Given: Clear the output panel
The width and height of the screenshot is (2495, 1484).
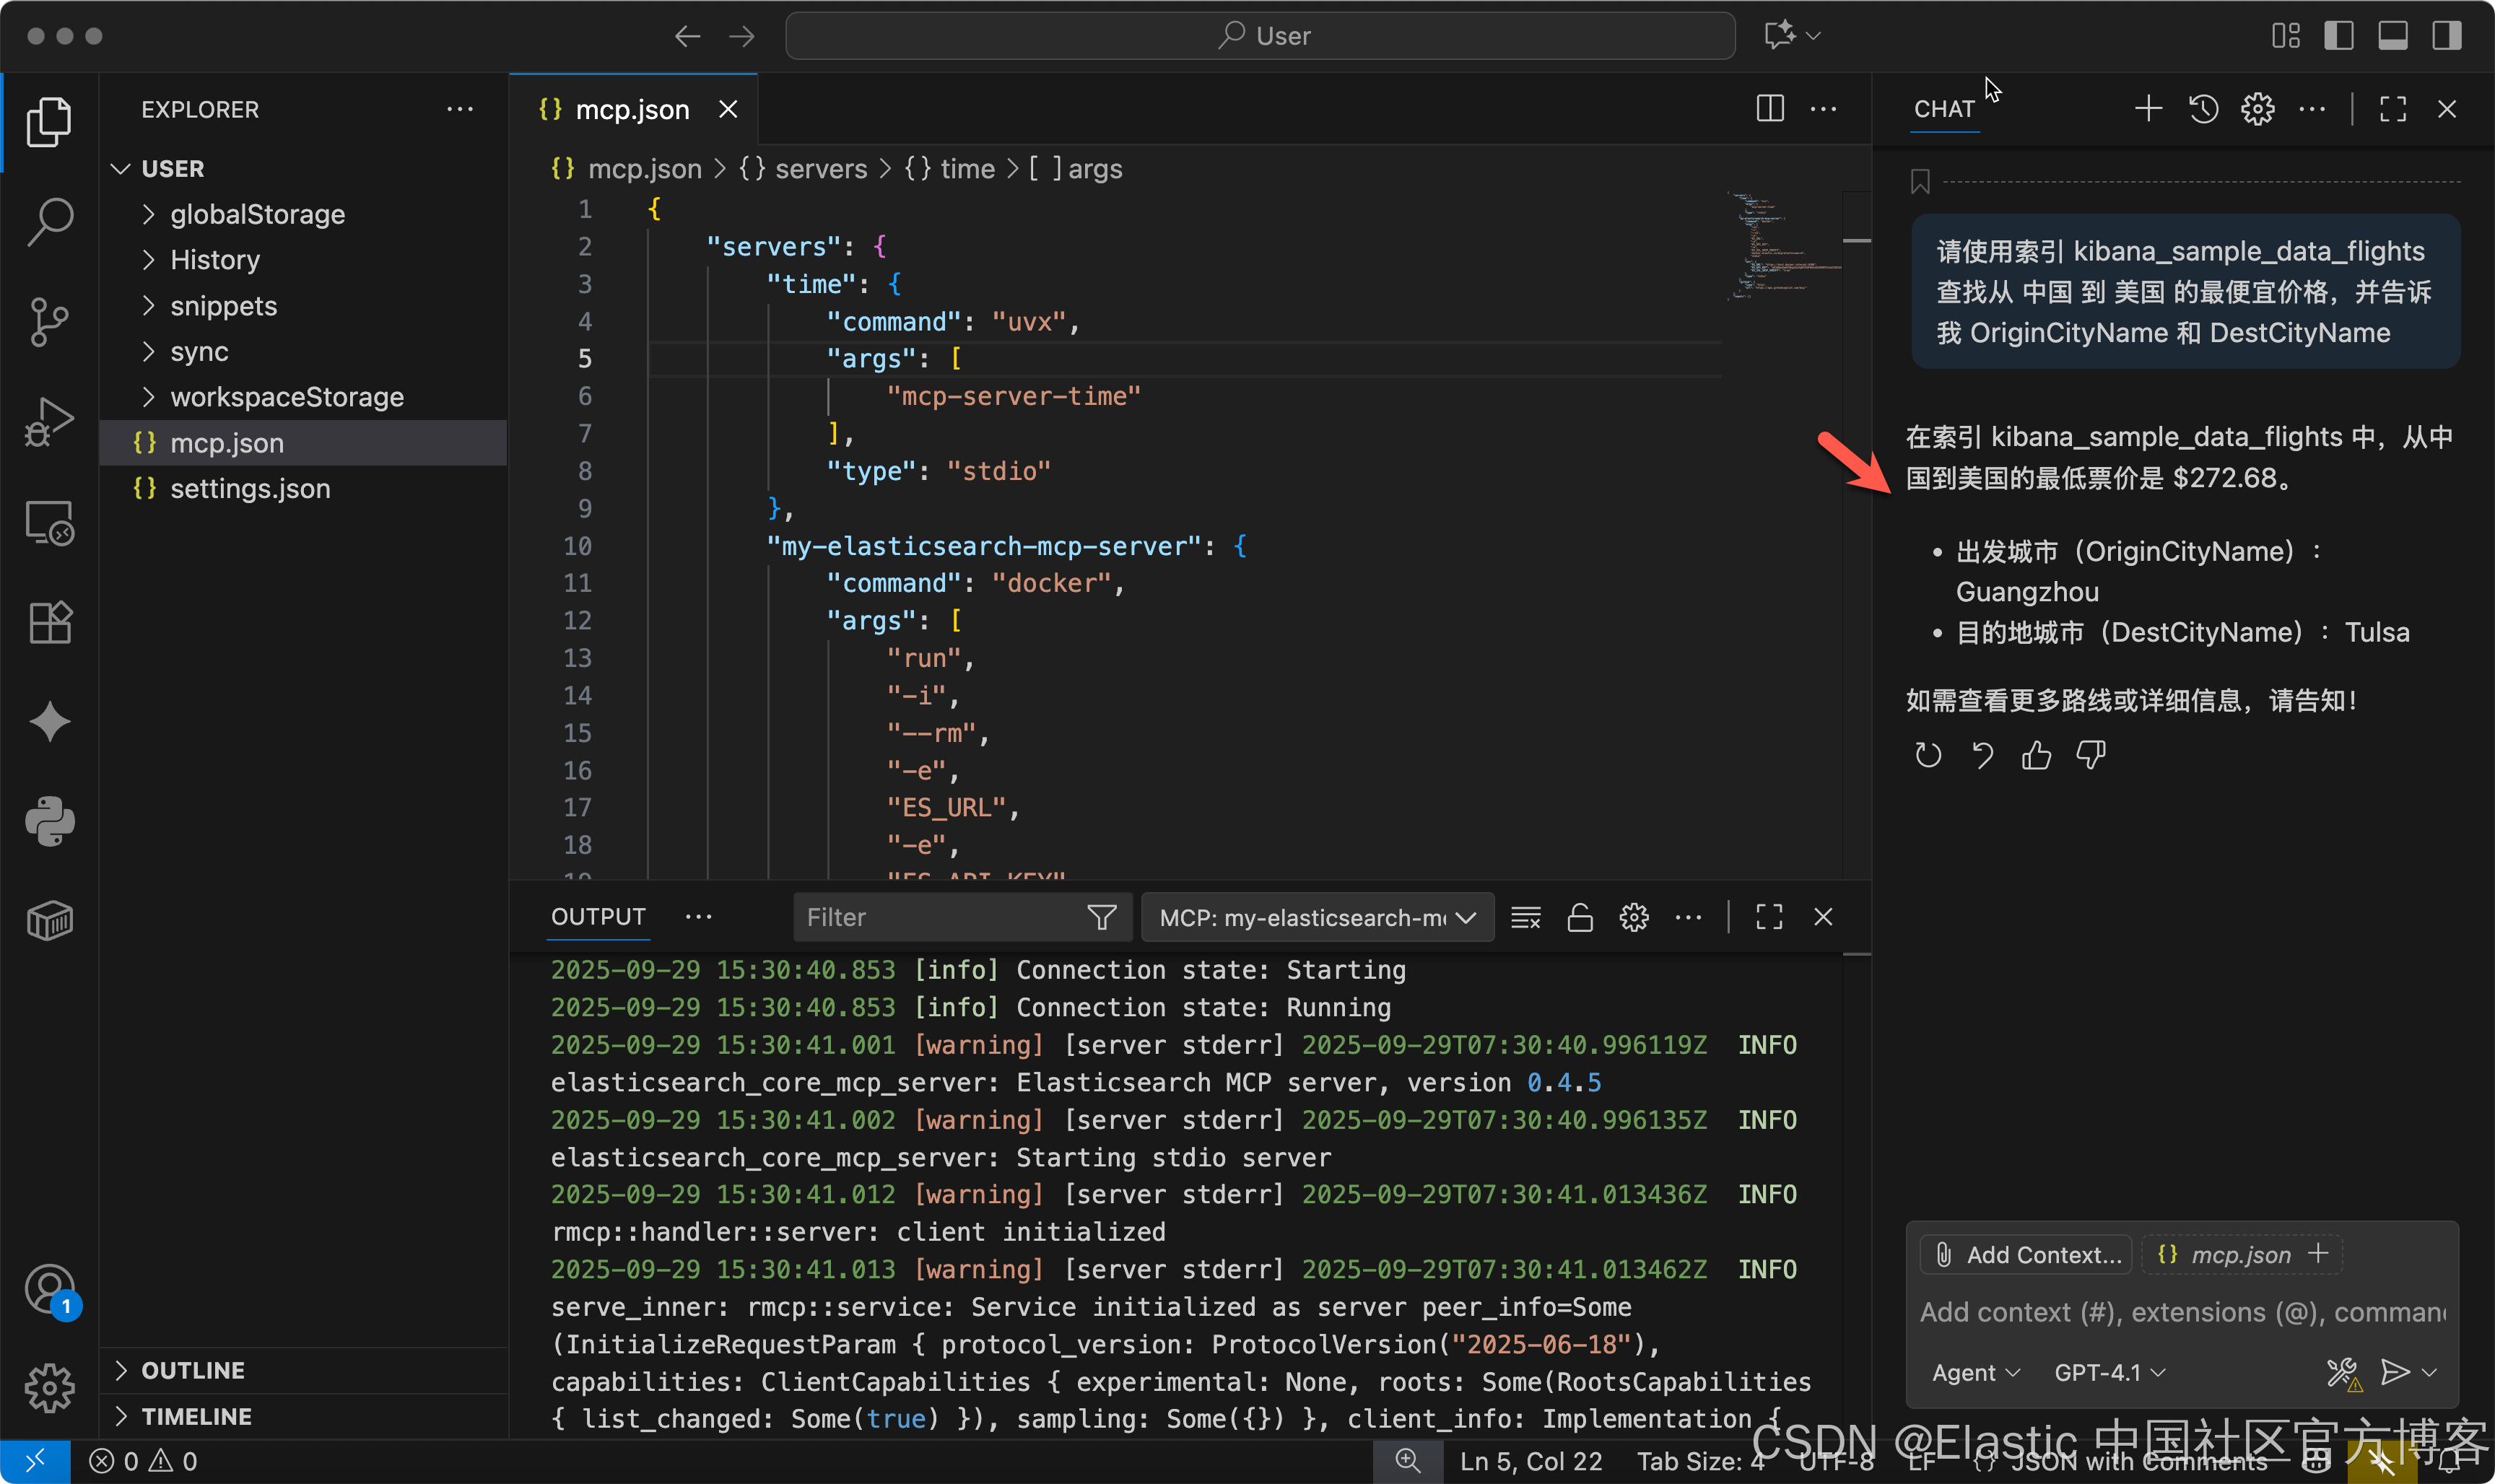Looking at the screenshot, I should pyautogui.click(x=1526, y=917).
